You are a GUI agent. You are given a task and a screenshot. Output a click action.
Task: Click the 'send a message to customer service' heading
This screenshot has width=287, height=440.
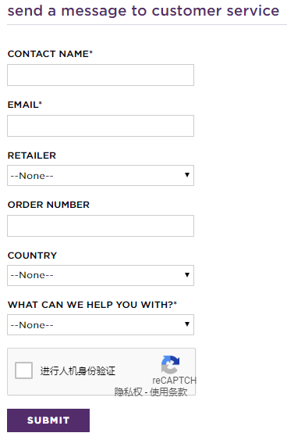(x=143, y=11)
